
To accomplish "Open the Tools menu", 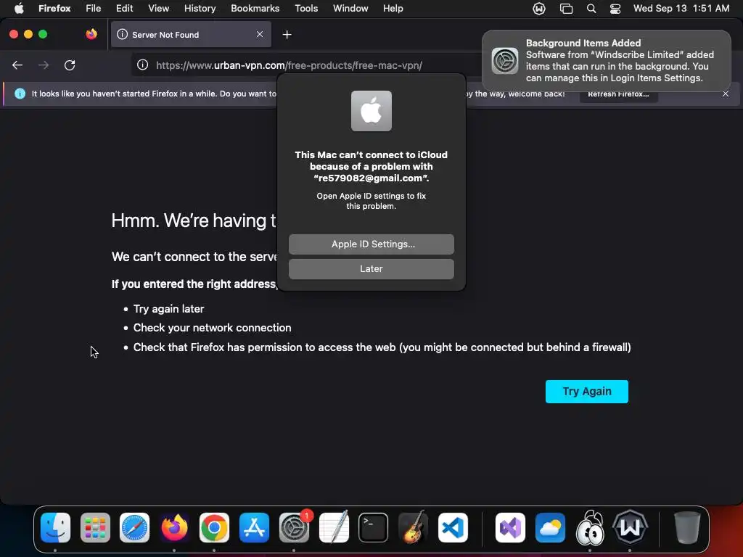I will [x=306, y=8].
